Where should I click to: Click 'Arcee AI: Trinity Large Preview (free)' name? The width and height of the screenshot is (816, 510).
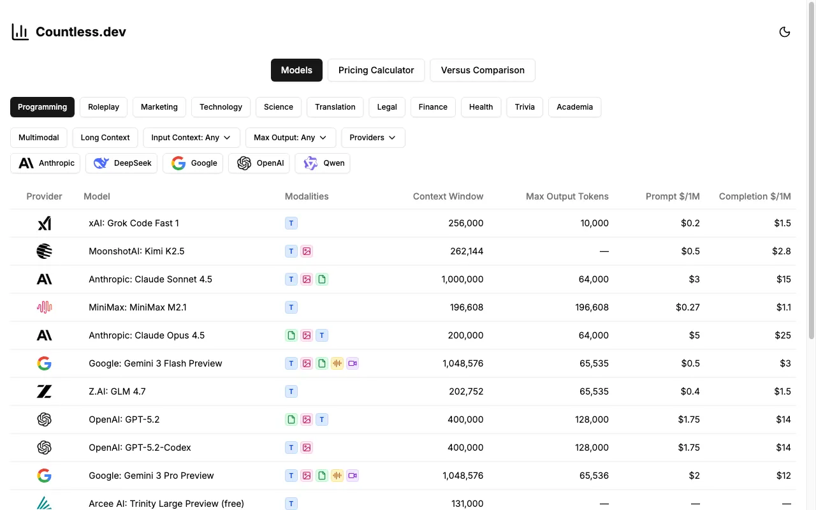point(166,504)
